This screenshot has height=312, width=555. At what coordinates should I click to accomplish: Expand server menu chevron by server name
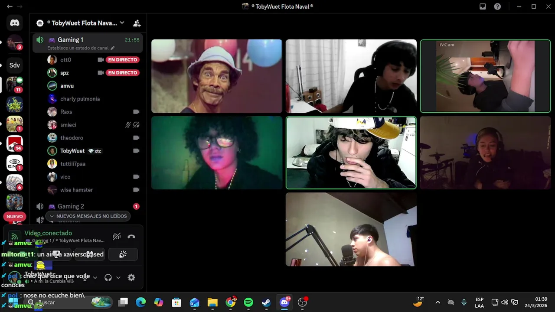coord(122,23)
